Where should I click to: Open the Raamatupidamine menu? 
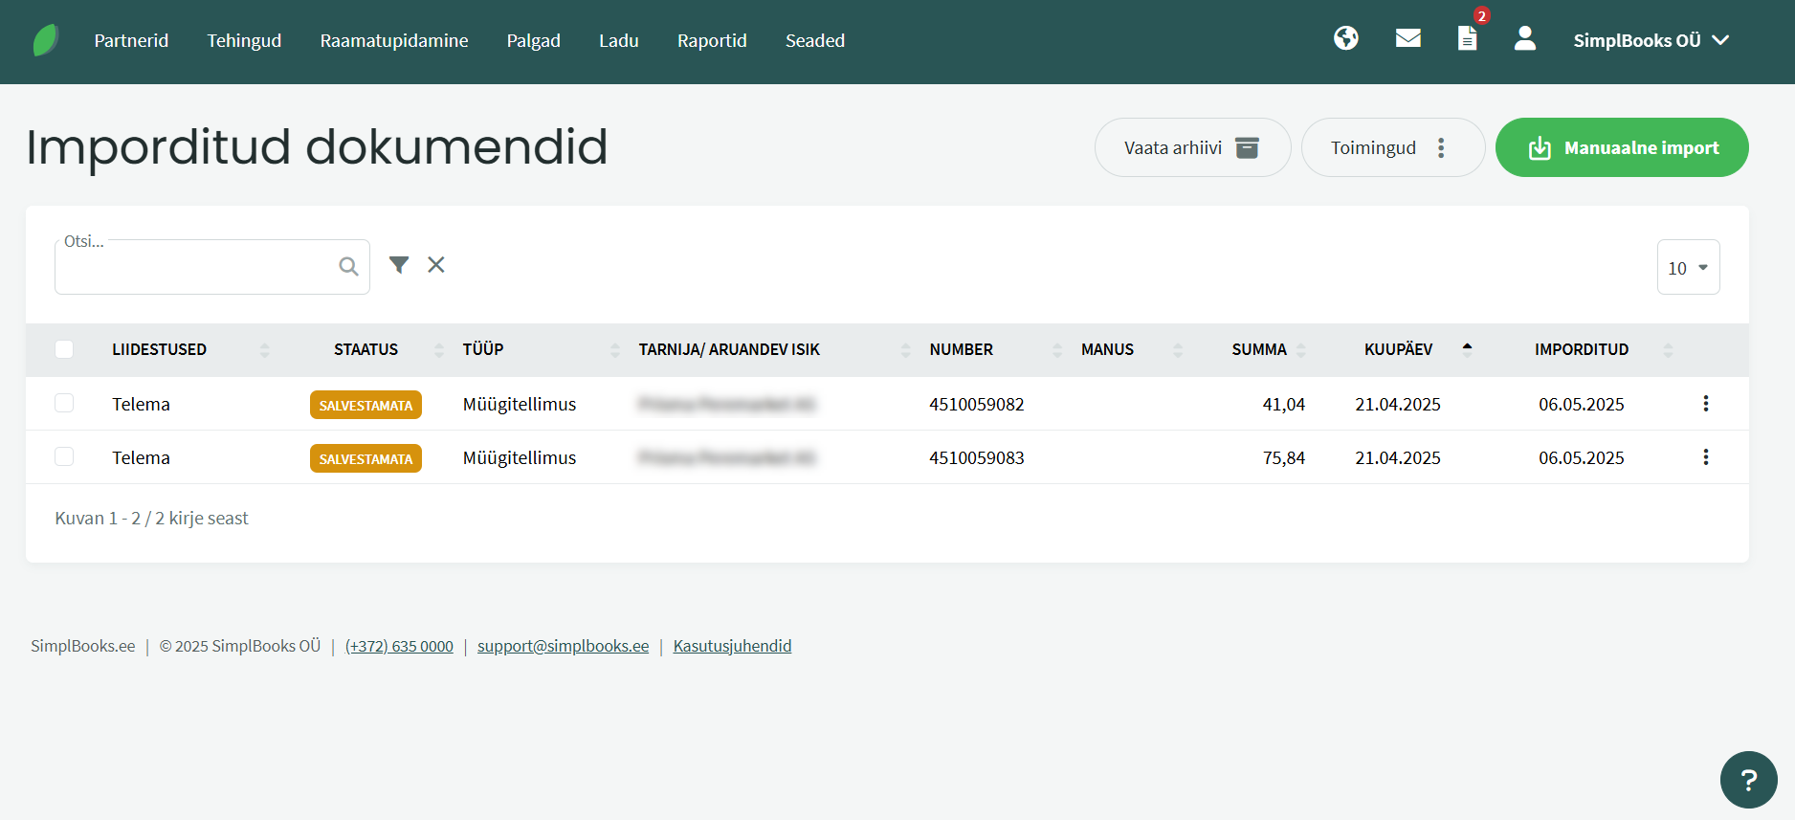click(x=394, y=40)
